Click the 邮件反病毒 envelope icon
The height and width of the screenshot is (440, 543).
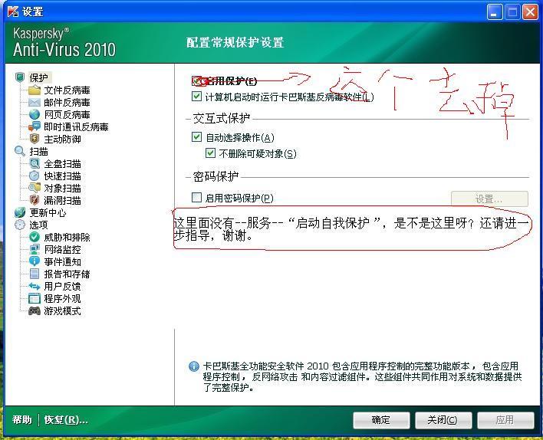35,103
